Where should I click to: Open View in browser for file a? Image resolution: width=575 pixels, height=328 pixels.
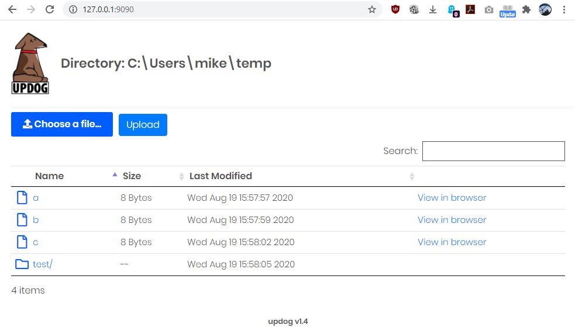point(452,198)
